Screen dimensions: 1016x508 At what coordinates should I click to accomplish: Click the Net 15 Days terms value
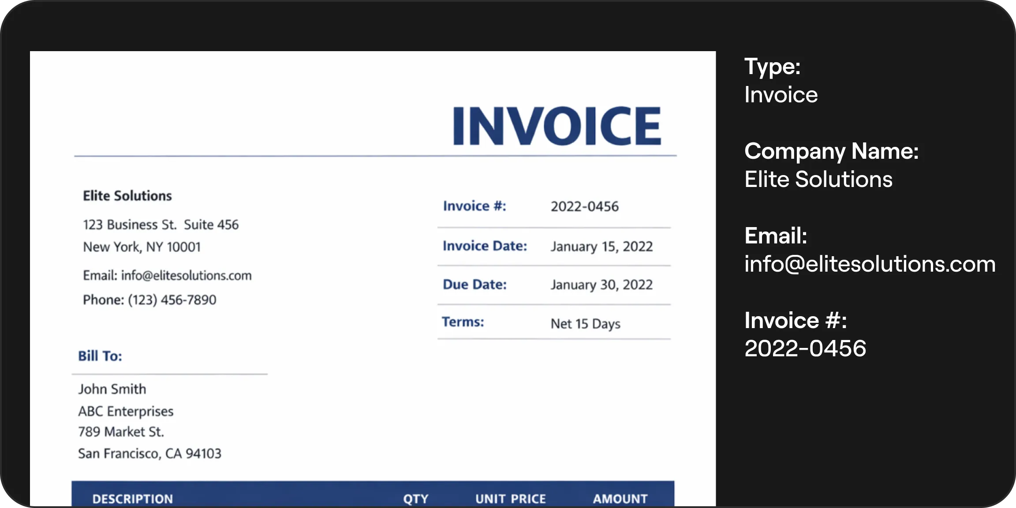click(x=585, y=324)
